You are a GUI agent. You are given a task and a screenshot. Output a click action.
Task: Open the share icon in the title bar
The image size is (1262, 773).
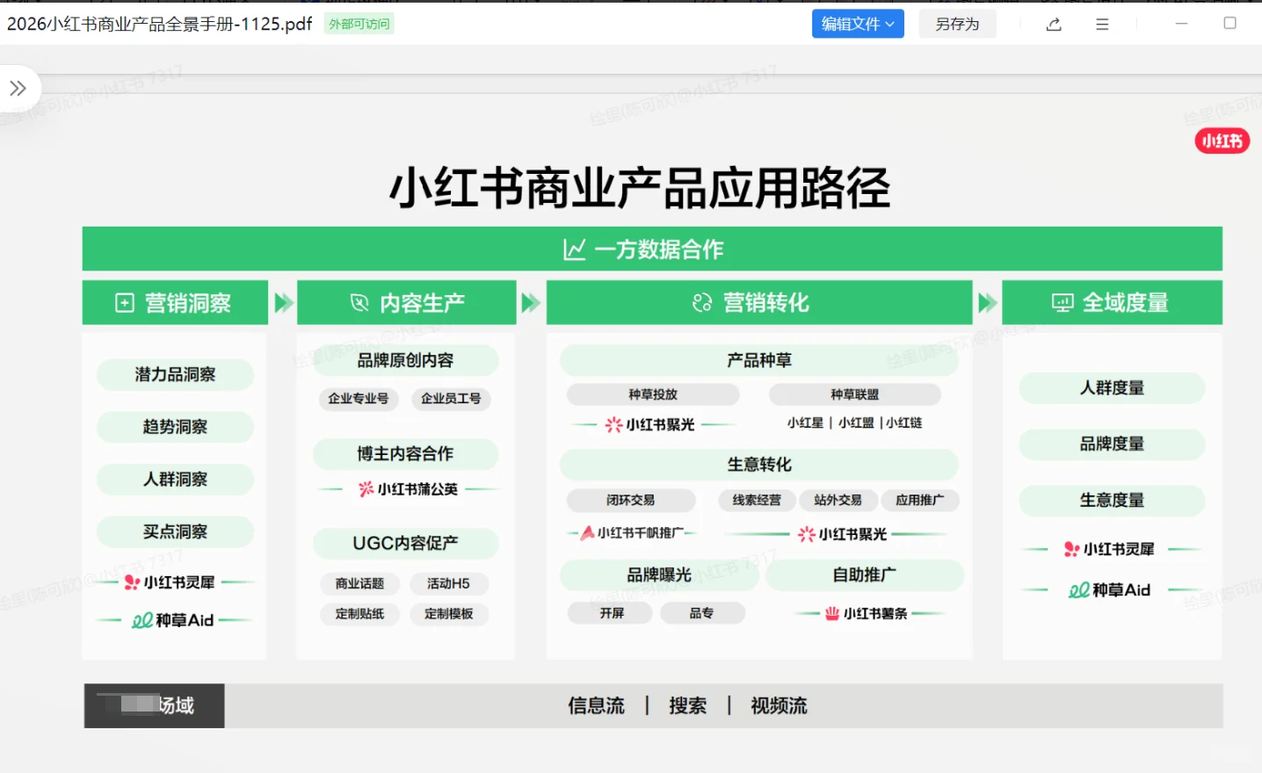tap(1053, 24)
